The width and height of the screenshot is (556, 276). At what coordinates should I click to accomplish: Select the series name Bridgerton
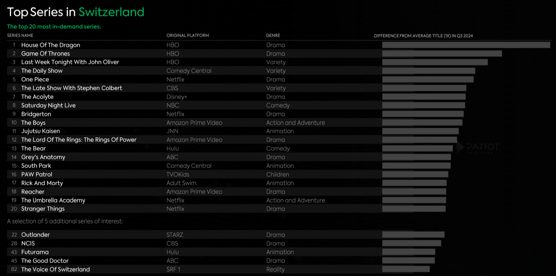point(36,114)
